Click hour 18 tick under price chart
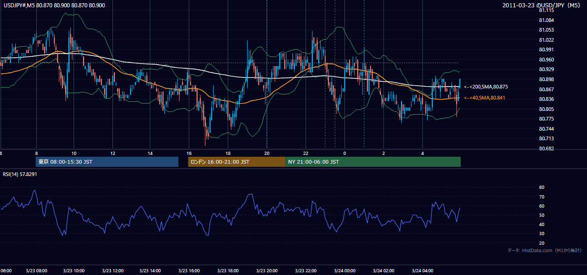 pyautogui.click(x=228, y=153)
